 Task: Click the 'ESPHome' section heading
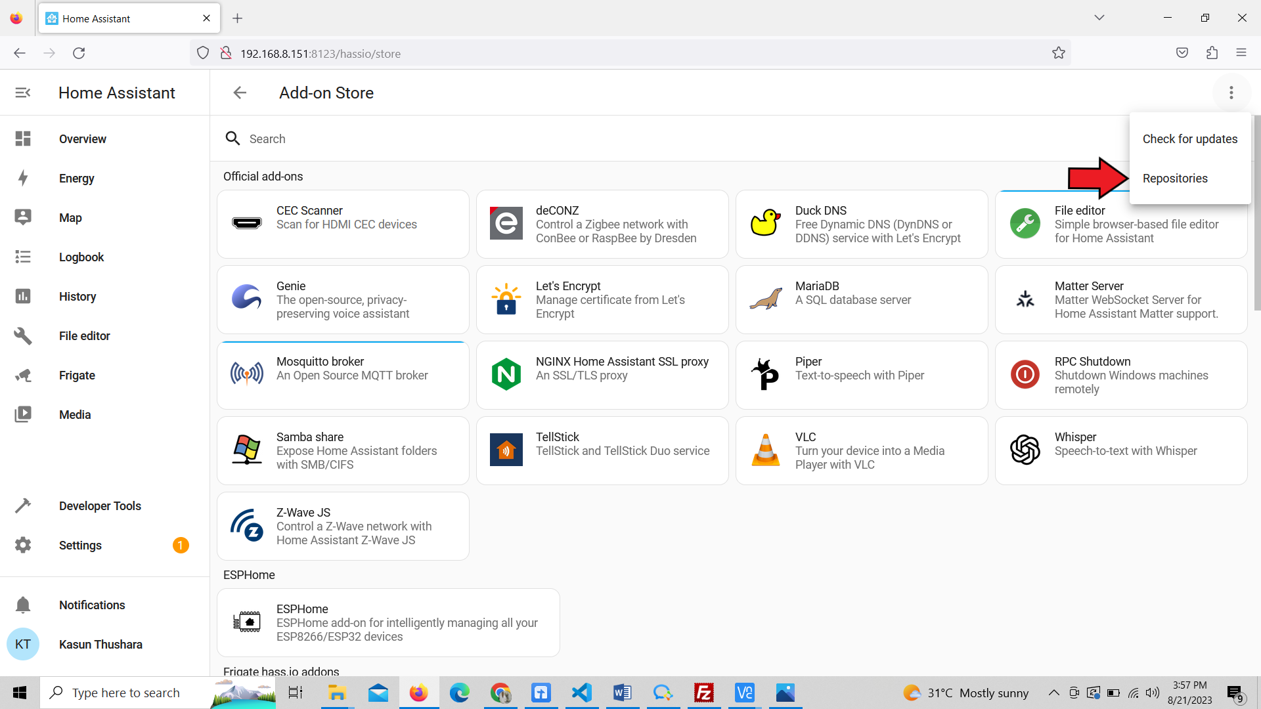(x=249, y=574)
